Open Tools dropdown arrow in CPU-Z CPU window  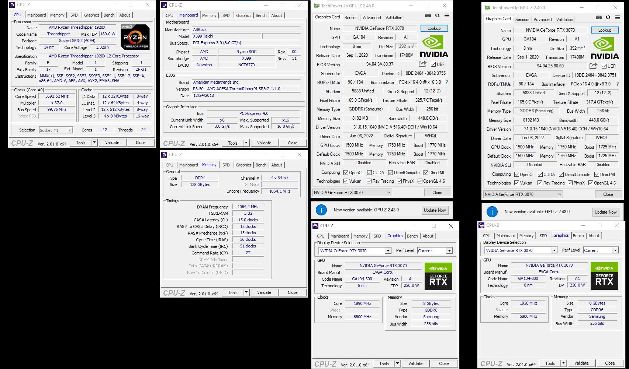click(94, 143)
